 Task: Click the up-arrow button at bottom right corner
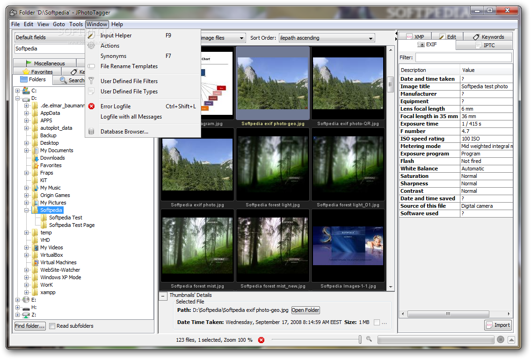tap(512, 339)
